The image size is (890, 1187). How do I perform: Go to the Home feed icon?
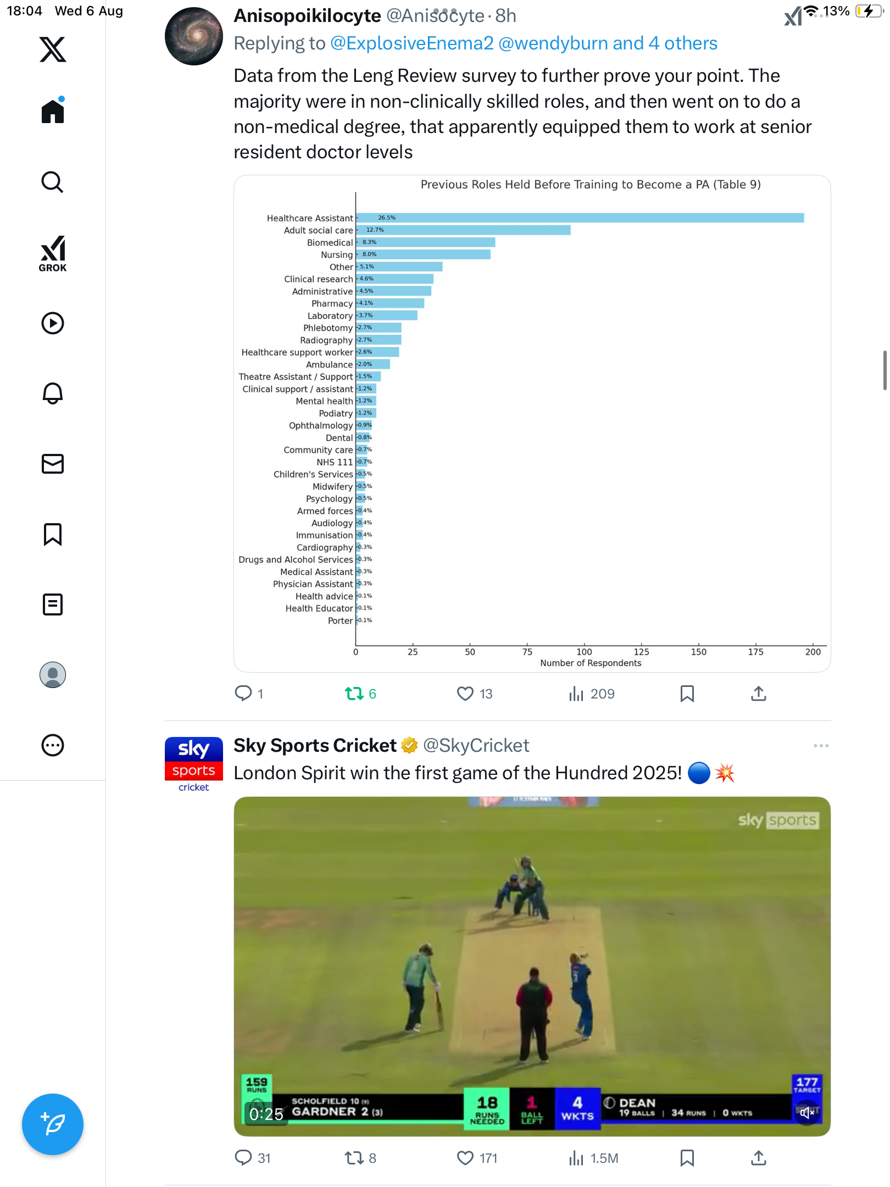[53, 111]
